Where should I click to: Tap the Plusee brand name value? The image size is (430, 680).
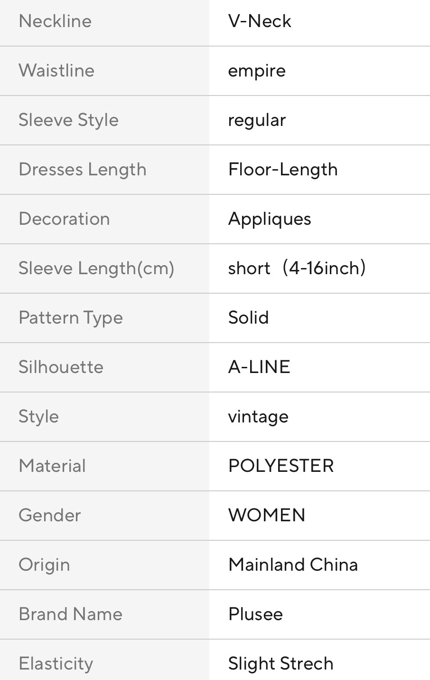coord(255,614)
